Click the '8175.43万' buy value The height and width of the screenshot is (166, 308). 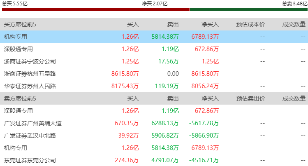point(125,86)
